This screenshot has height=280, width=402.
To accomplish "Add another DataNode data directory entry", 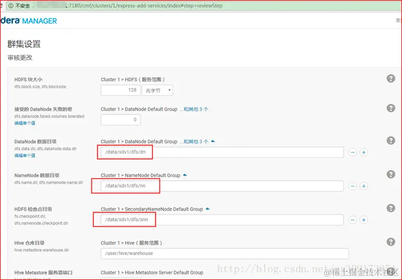I will 363,153.
